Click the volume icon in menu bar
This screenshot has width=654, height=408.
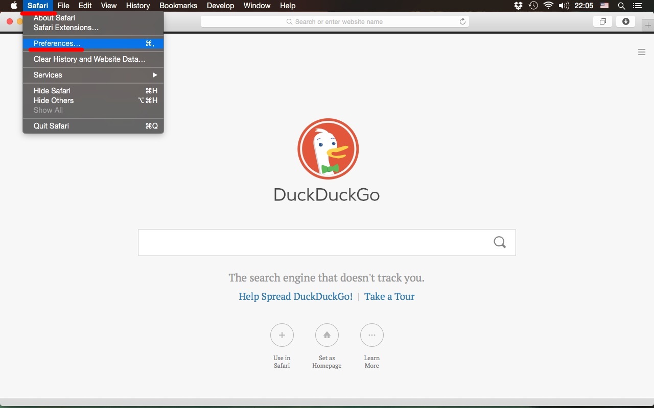click(564, 6)
